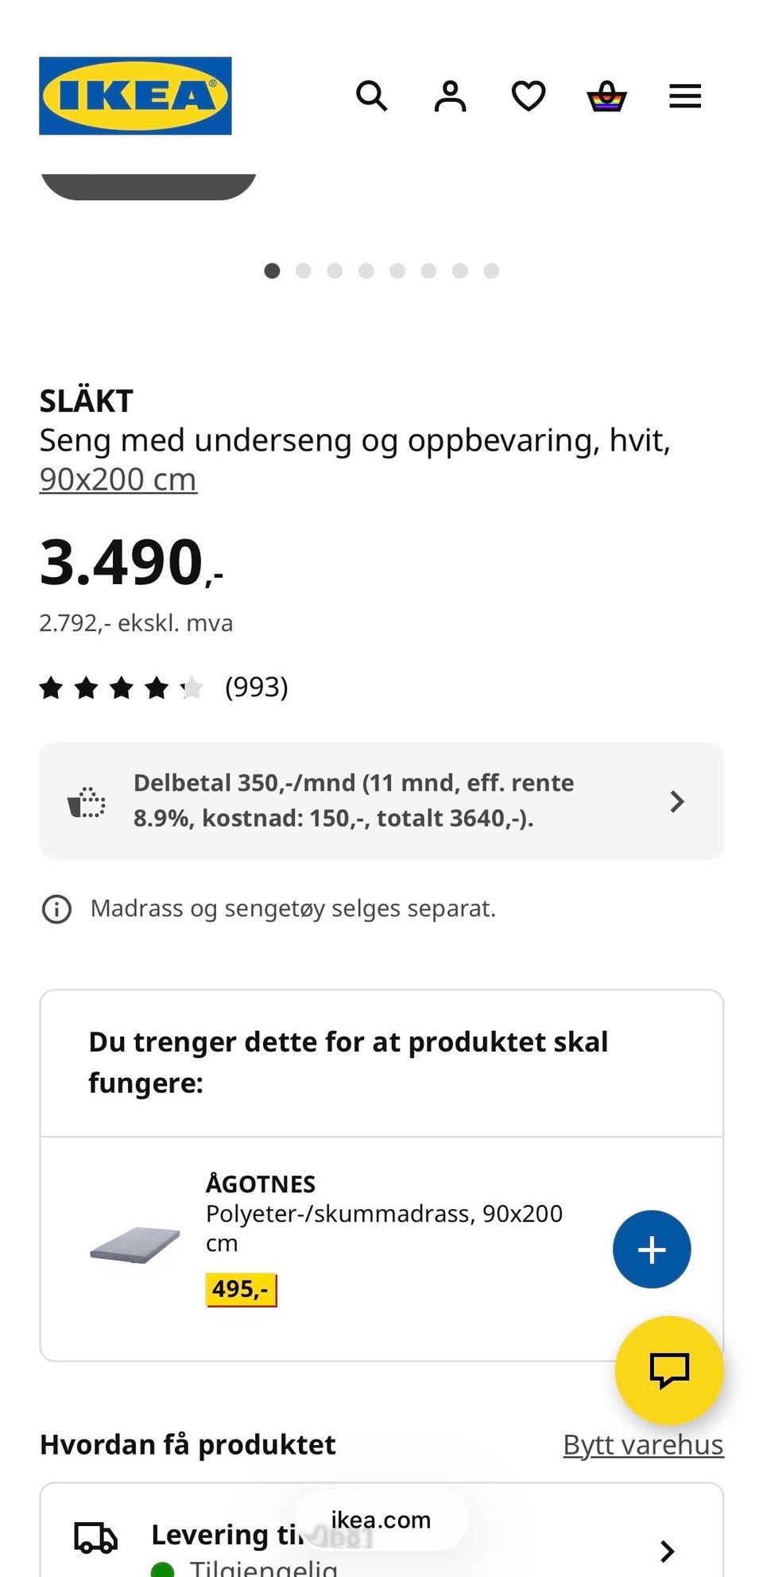The width and height of the screenshot is (763, 1577).
Task: Open the hamburger menu
Action: (684, 96)
